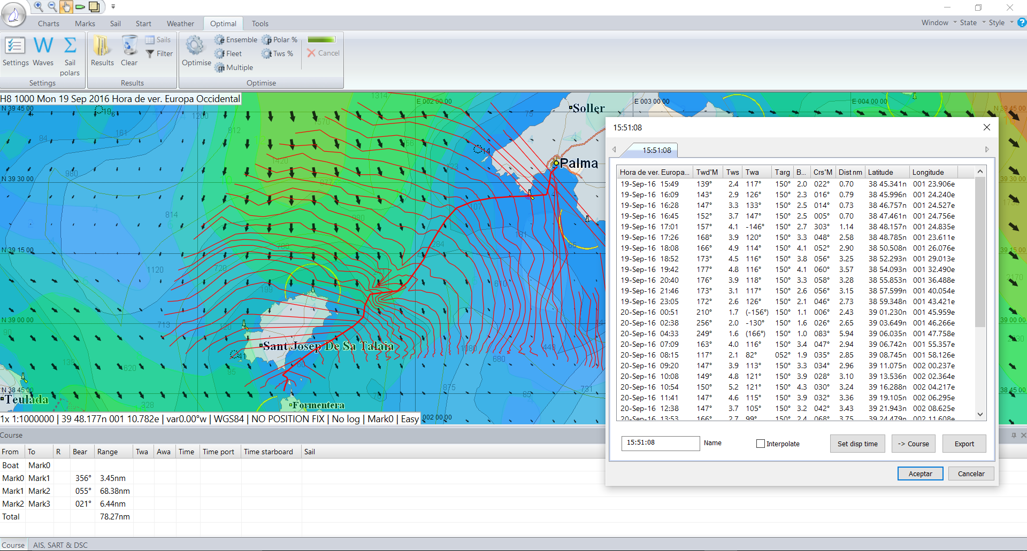Click the green optimisation progress bar
Image resolution: width=1027 pixels, height=551 pixels.
321,40
